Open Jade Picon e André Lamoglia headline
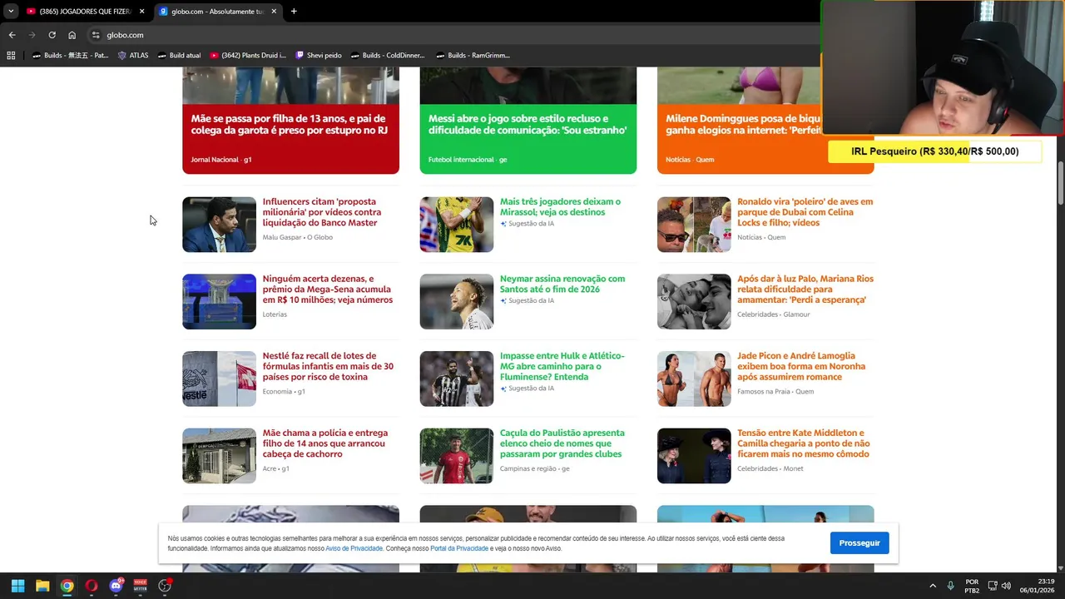 pos(801,366)
